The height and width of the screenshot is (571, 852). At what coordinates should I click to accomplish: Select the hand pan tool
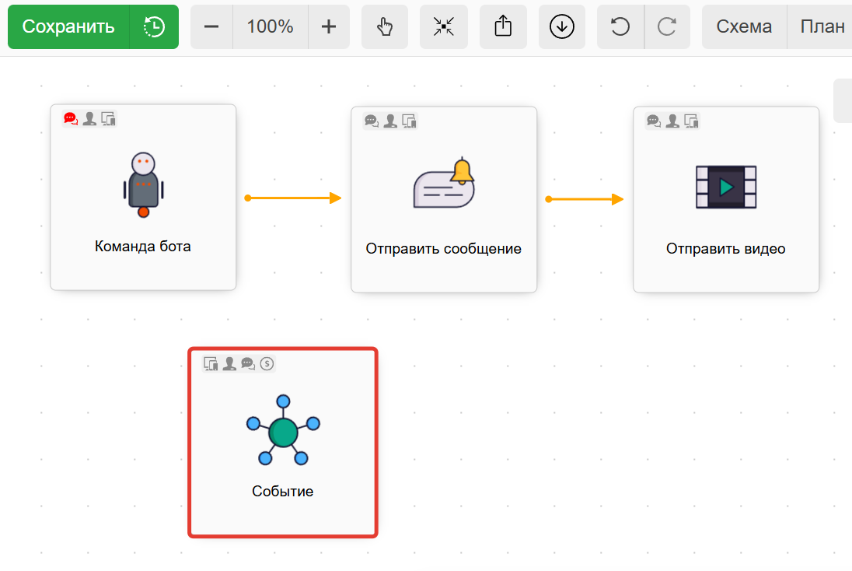coord(385,26)
